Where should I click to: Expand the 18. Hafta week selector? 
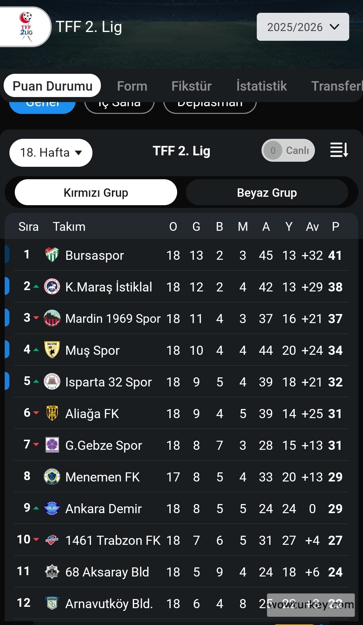coord(51,153)
